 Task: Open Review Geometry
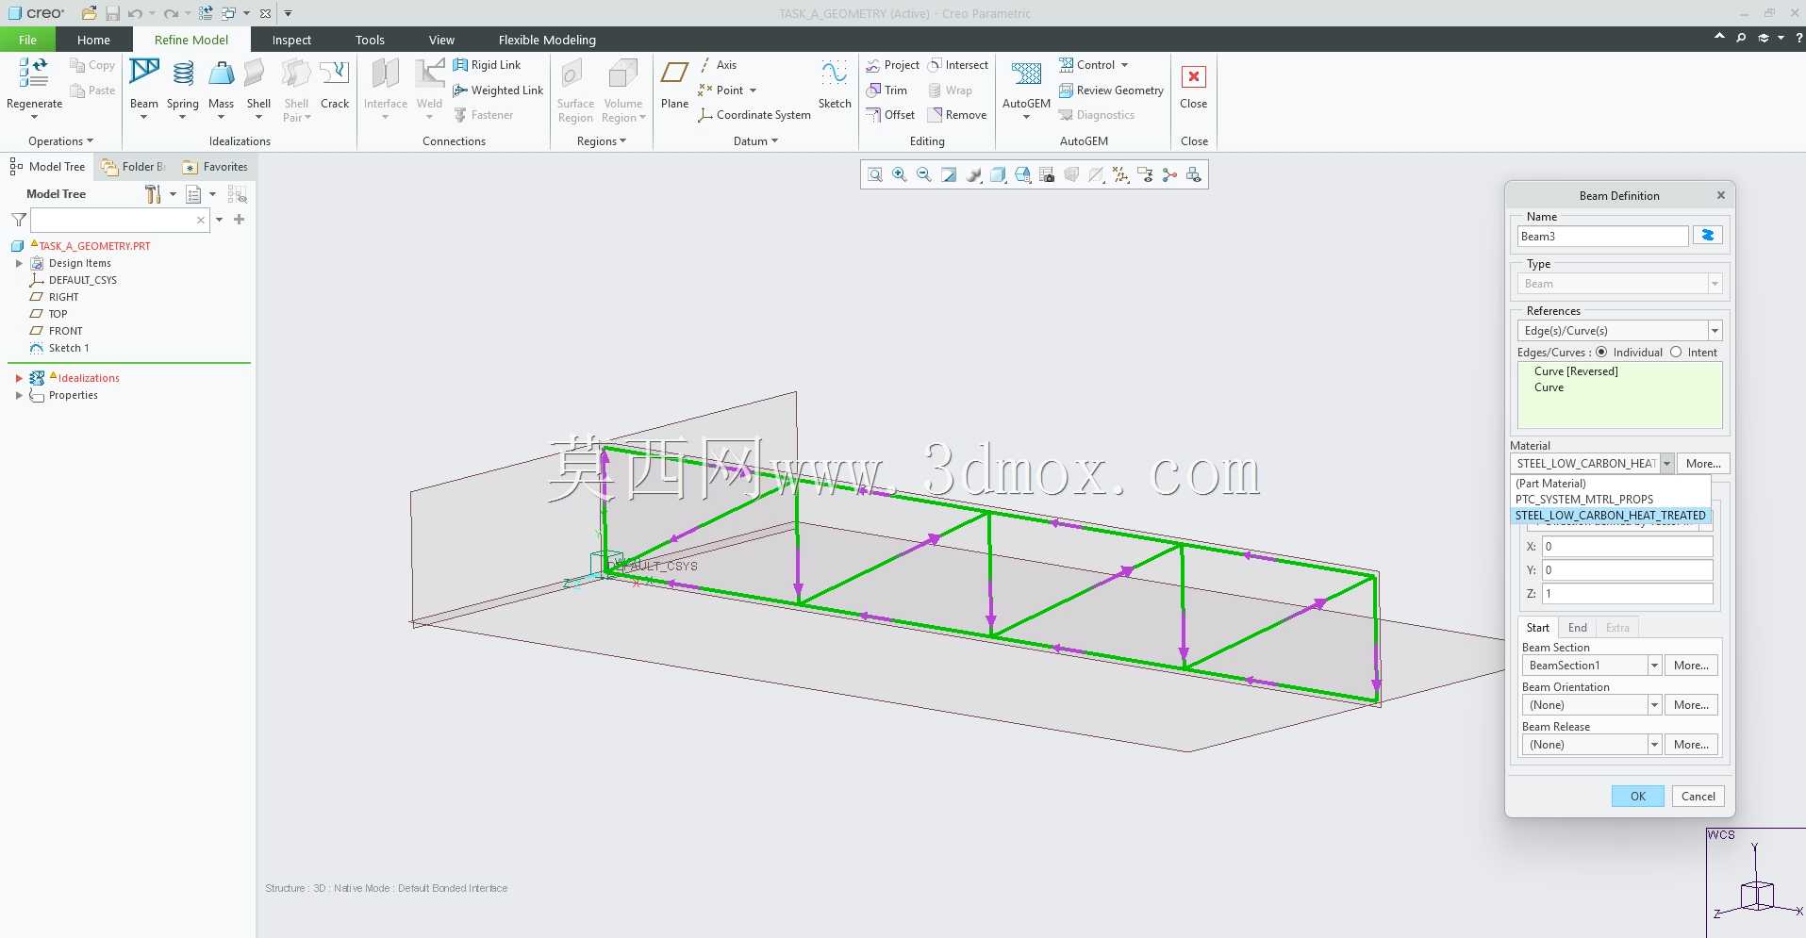coord(1111,91)
